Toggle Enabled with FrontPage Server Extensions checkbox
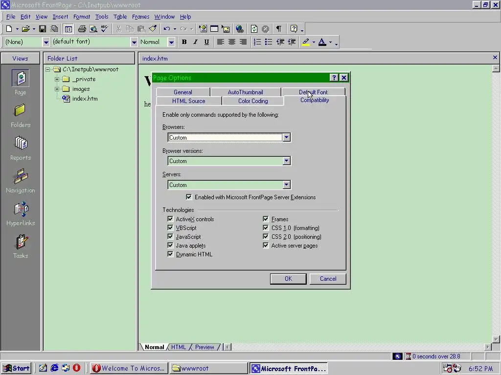 point(189,197)
